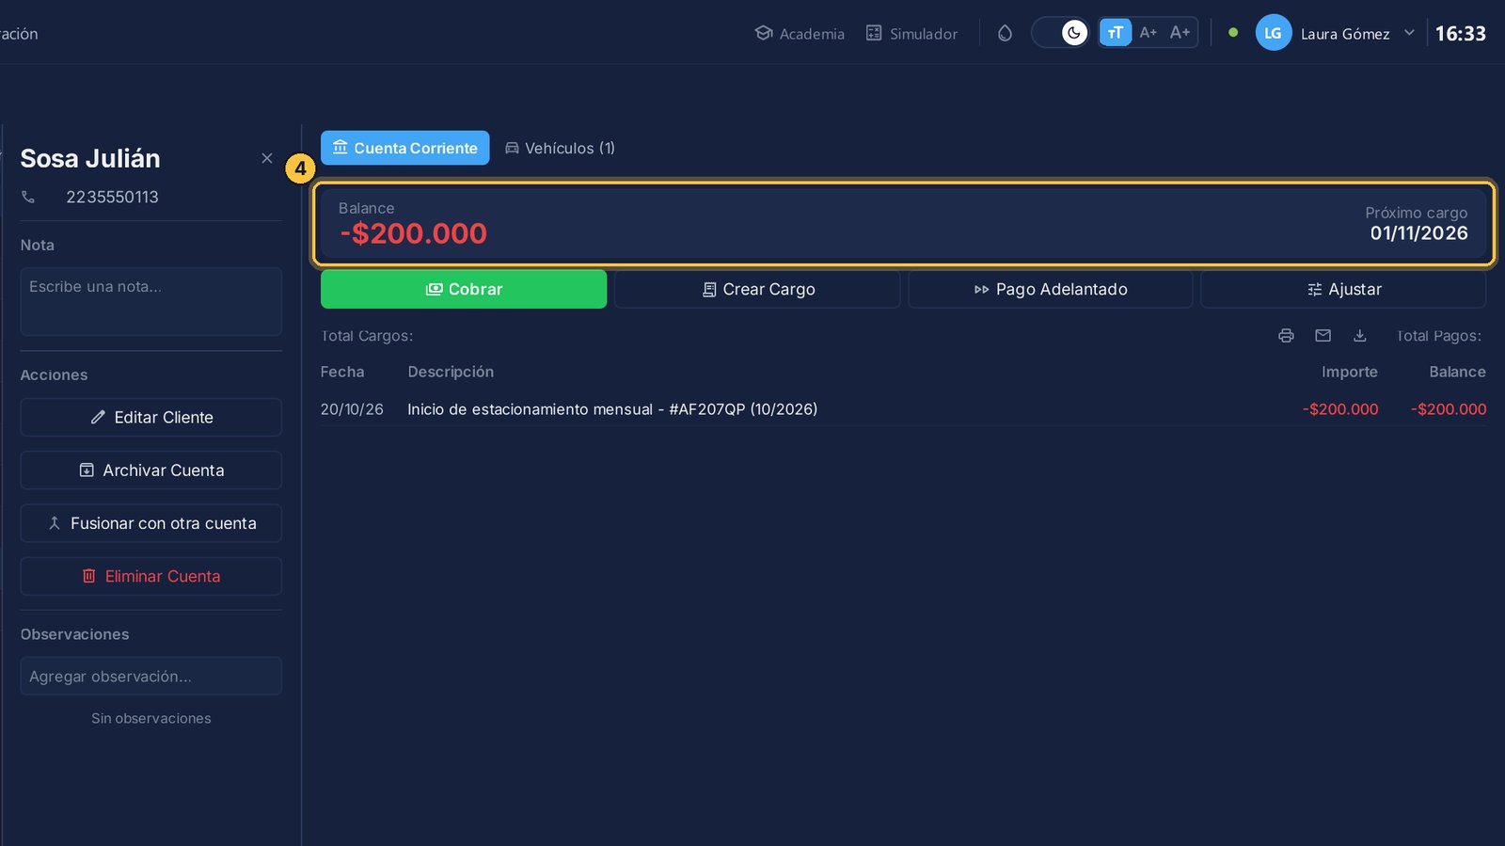1505x846 pixels.
Task: Click the Escribe una nota field
Action: (x=150, y=301)
